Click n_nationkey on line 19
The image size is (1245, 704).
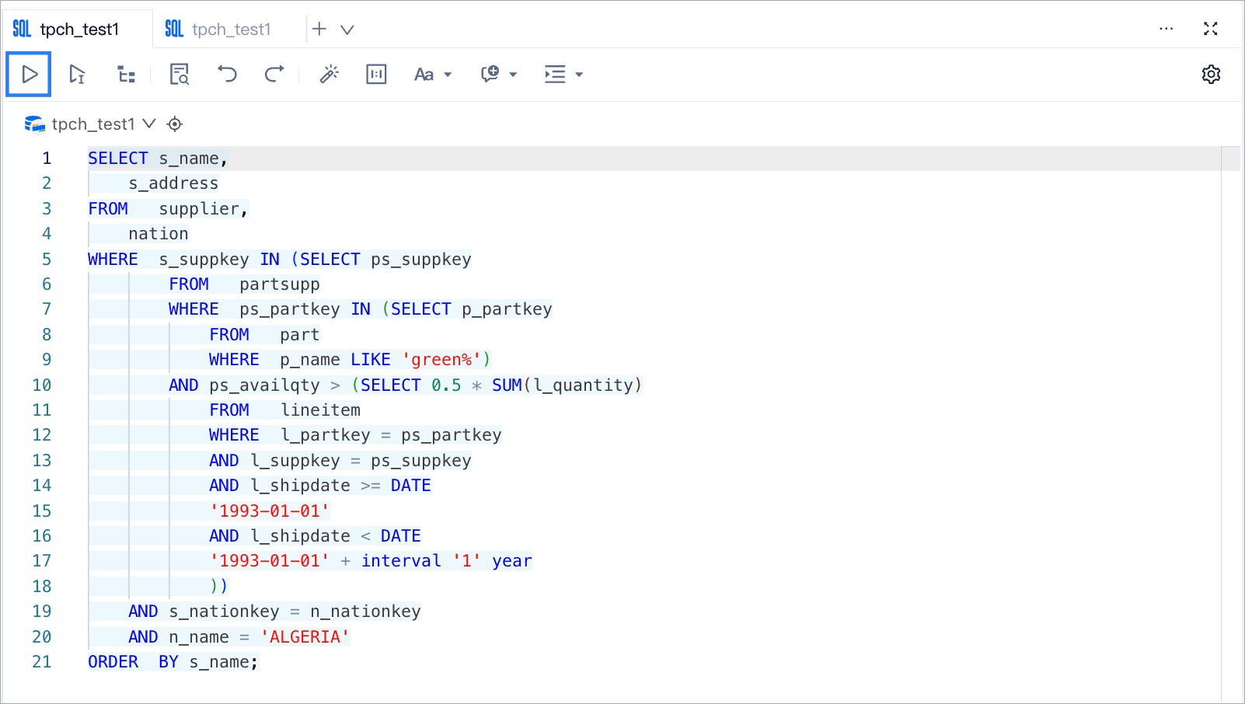click(365, 612)
